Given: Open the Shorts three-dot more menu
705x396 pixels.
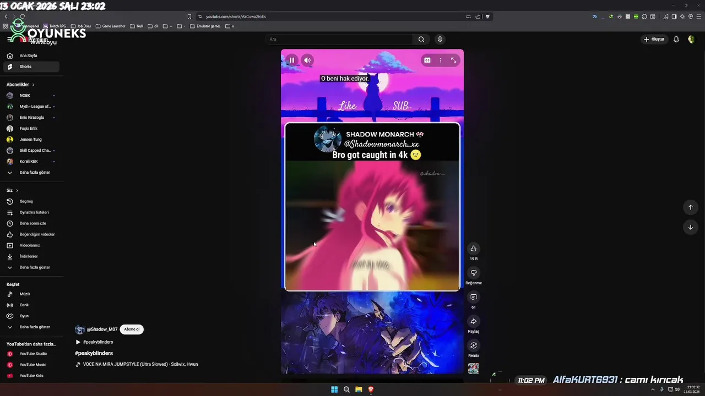Looking at the screenshot, I should click(441, 61).
